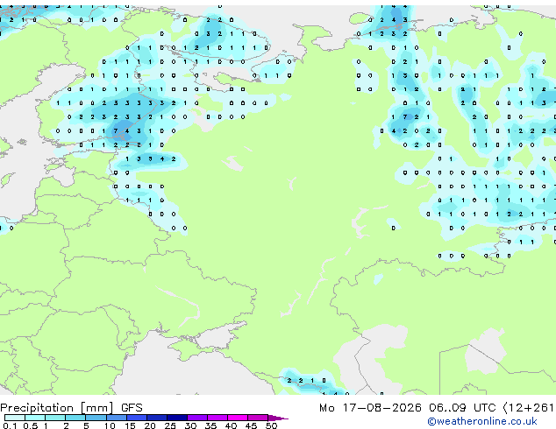556x429 pixels.
Task: Click the 35–40 mm legend color swatch
Action: point(217,418)
